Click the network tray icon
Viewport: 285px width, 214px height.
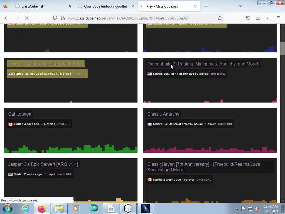(250, 209)
